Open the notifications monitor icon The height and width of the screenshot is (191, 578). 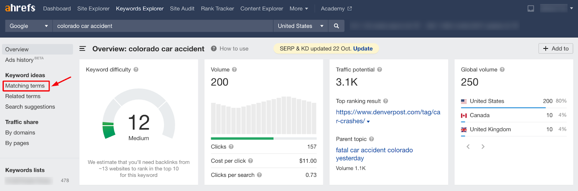tap(531, 8)
